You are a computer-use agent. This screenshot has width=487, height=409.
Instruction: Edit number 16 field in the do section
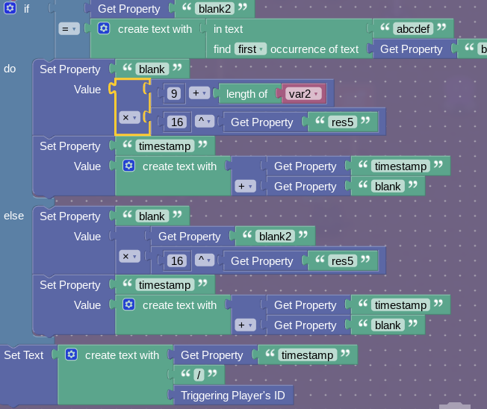click(x=177, y=122)
